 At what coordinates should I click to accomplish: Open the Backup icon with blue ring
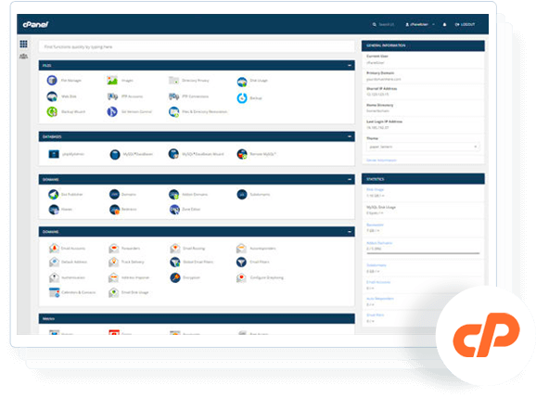pyautogui.click(x=242, y=98)
